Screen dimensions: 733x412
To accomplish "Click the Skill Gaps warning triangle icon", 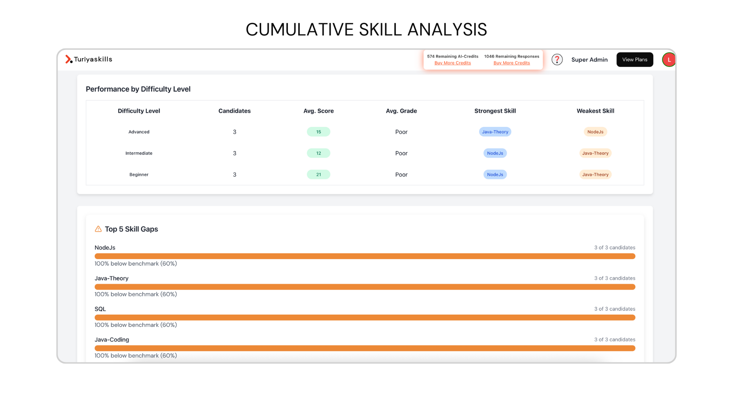I will click(x=98, y=229).
